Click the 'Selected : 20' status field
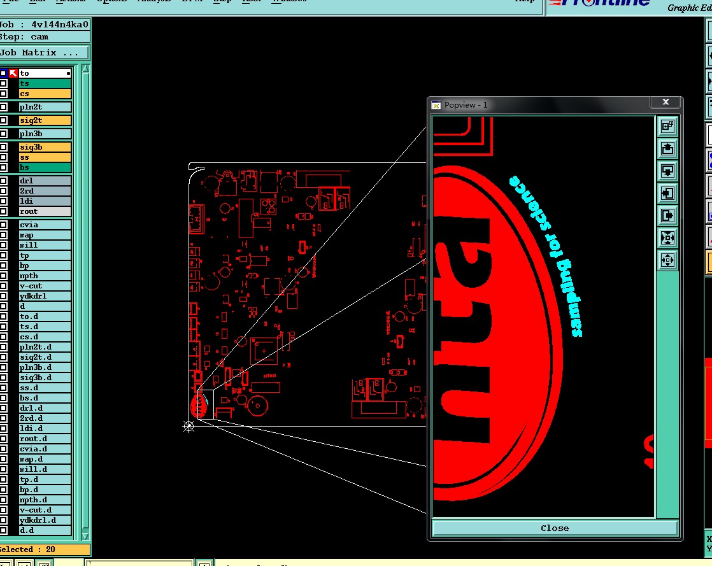Screen dimensions: 712x566 [x=45, y=549]
